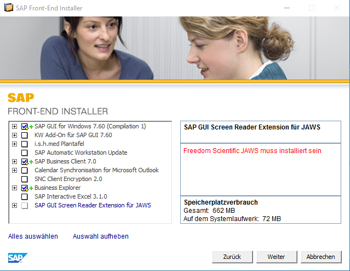Image resolution: width=350 pixels, height=271 pixels.
Task: Expand the Business Explorer tree node
Action: click(14, 188)
